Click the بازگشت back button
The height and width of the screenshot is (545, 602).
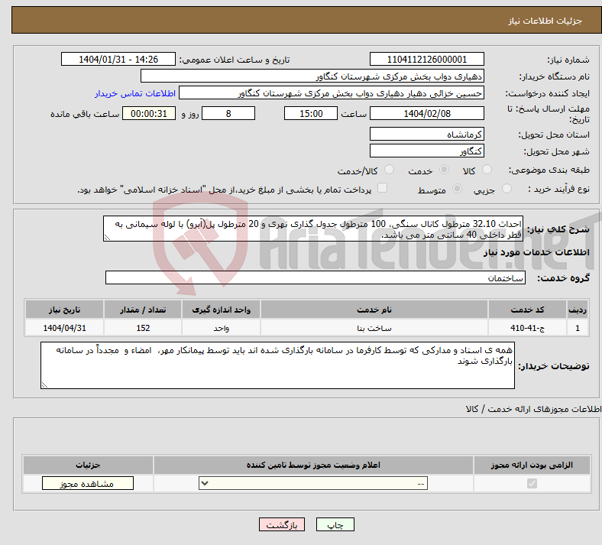coord(282,524)
